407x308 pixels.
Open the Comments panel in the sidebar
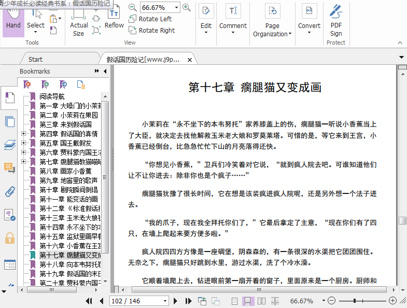(9, 168)
